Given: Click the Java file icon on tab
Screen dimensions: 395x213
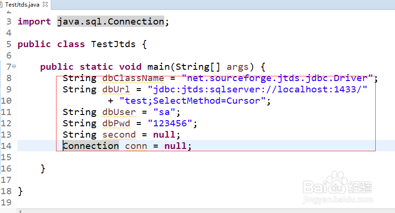Looking at the screenshot, I should (1, 4).
